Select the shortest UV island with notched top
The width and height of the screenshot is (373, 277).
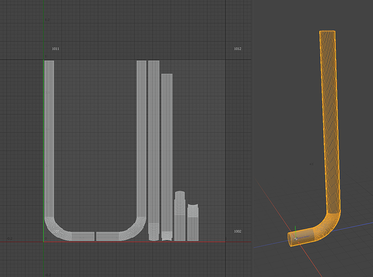pyautogui.click(x=193, y=222)
